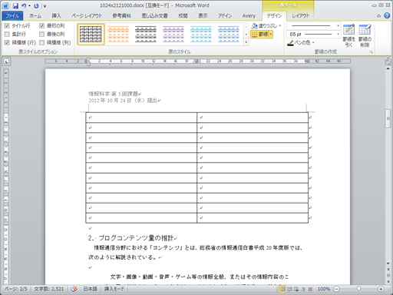Viewport: 393px width, 295px height.
Task: Switch to the ホーム (Home) tab
Action: (x=35, y=16)
